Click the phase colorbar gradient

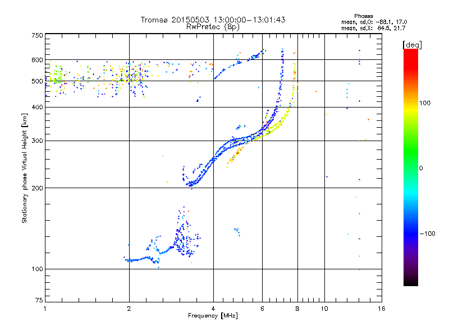[411, 167]
